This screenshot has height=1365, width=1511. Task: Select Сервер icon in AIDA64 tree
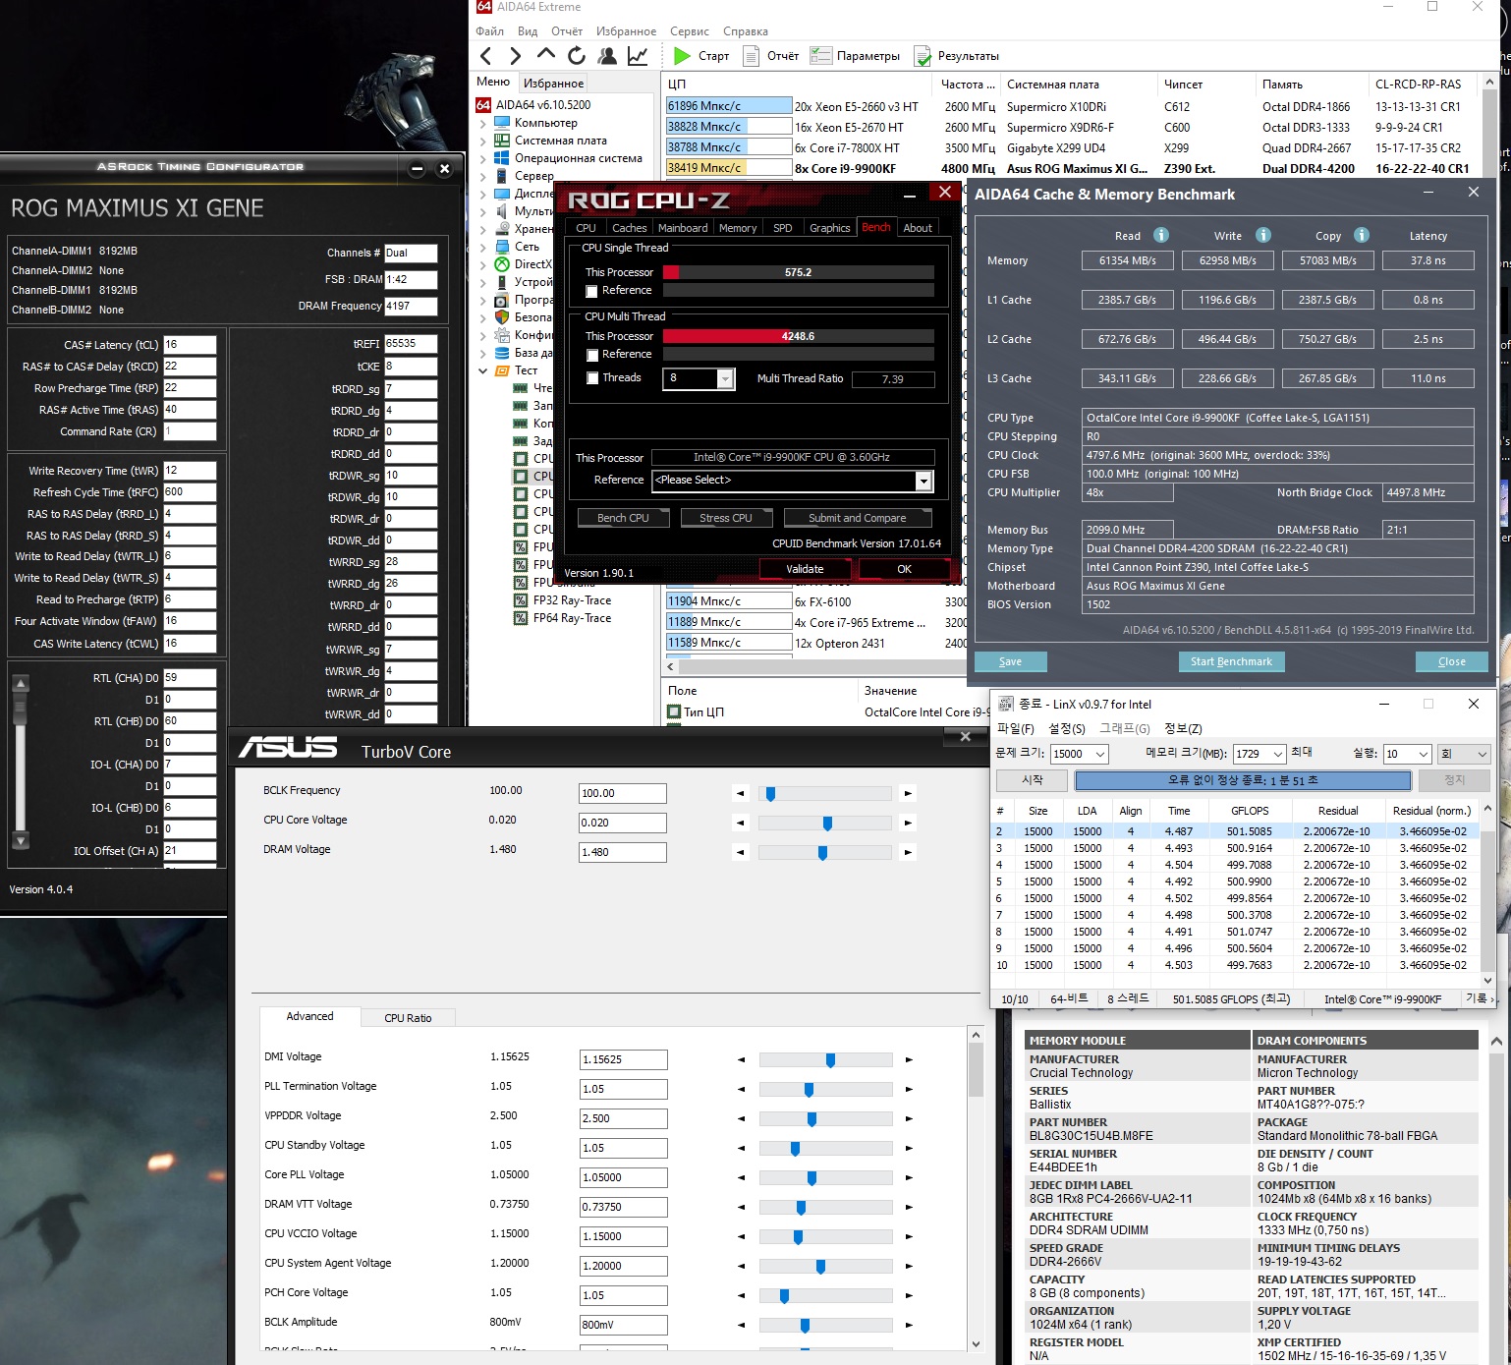point(502,176)
